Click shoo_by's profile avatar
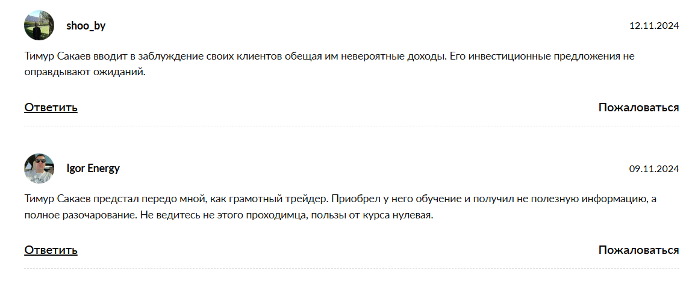The height and width of the screenshot is (284, 695). pyautogui.click(x=39, y=26)
